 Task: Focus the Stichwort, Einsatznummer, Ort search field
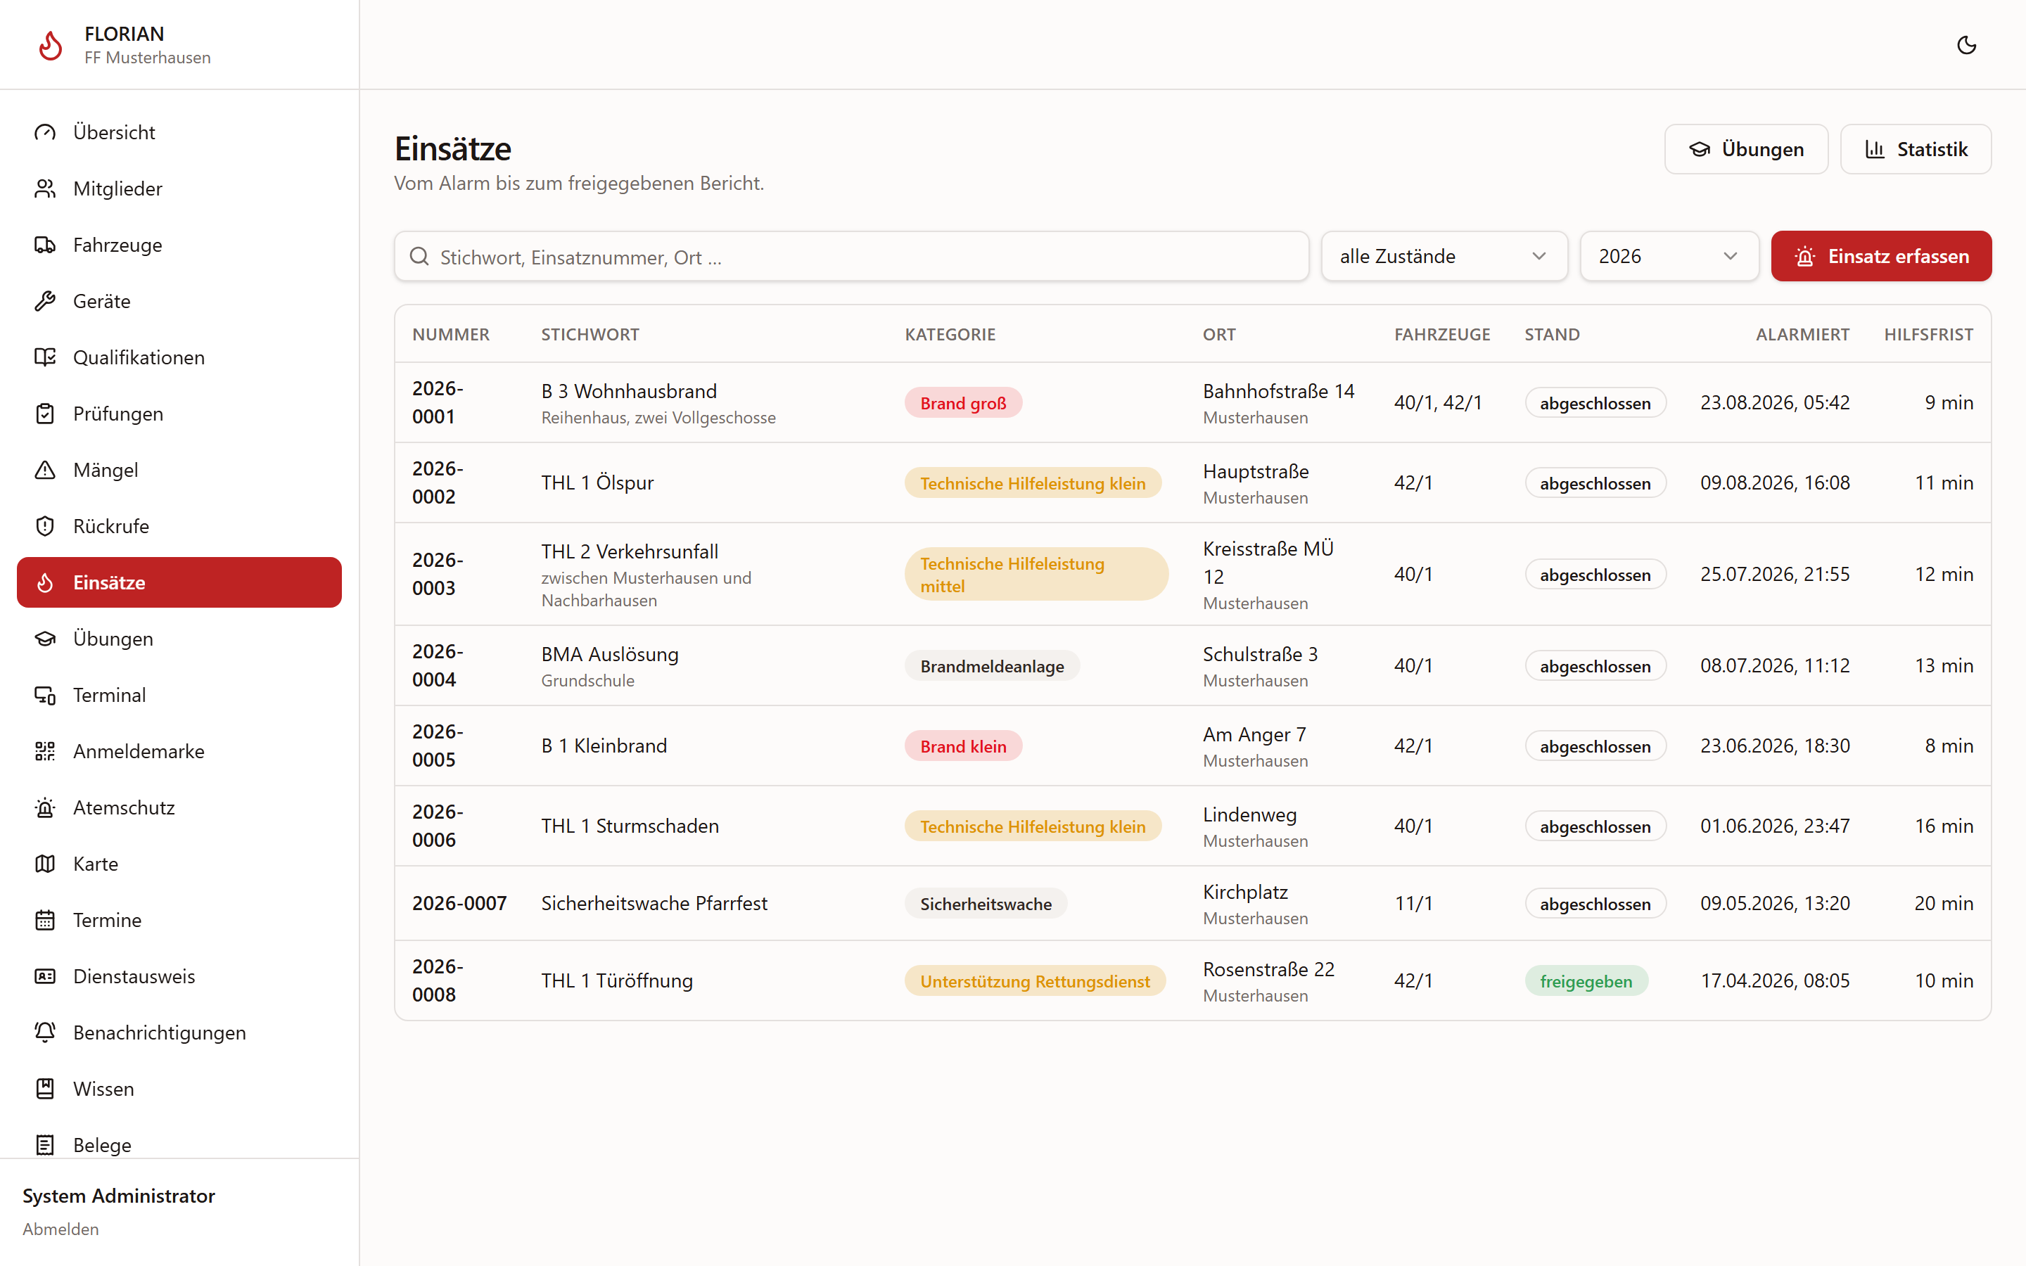click(x=851, y=256)
